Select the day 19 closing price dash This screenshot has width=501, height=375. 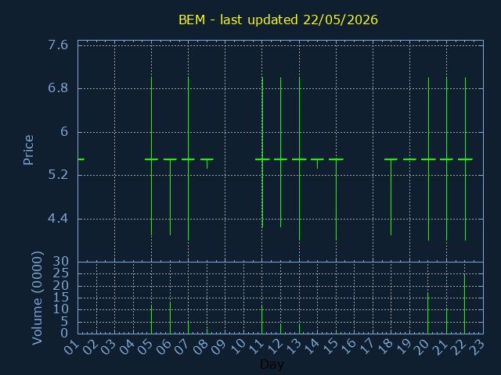tap(409, 159)
